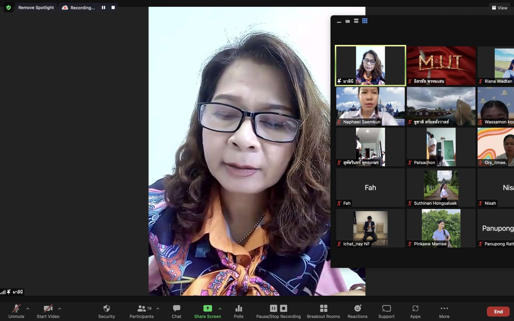Pause the recording in bottom toolbar
The image size is (514, 321).
274,308
